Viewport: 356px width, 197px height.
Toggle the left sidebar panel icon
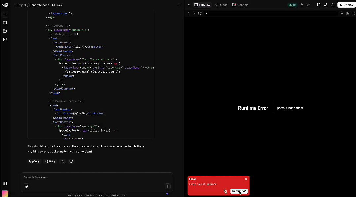[5, 184]
